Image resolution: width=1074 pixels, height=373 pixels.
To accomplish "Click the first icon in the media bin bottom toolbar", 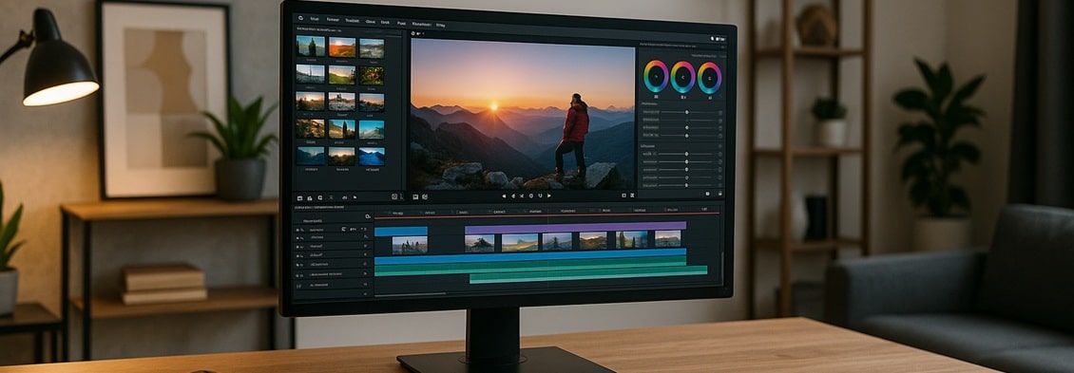I will (299, 197).
